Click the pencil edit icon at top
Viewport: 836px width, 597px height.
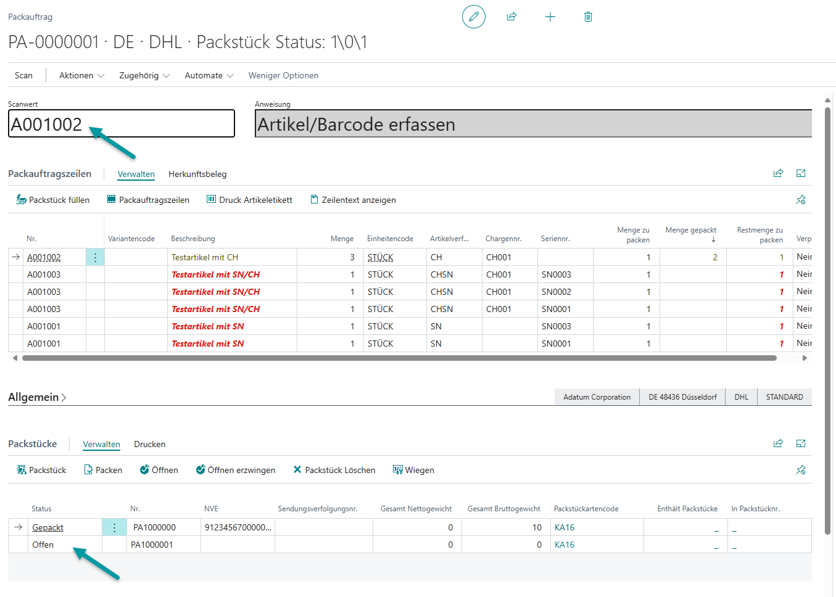[x=473, y=17]
